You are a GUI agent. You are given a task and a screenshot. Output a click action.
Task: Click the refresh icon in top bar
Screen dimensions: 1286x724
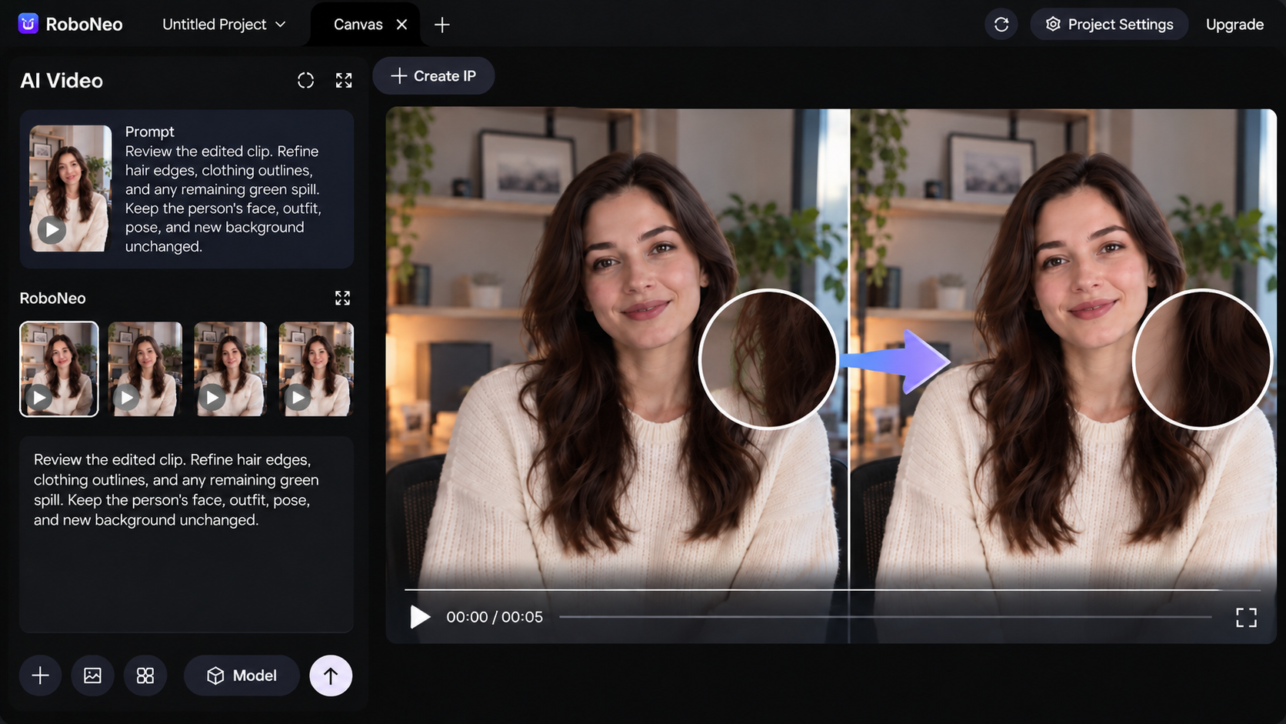[1001, 25]
